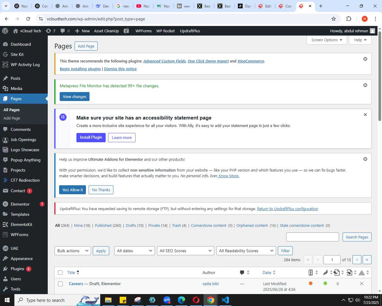Screen dimensions: 382x306
Task: Open Bulk actions dropdown
Action: tap(73, 251)
